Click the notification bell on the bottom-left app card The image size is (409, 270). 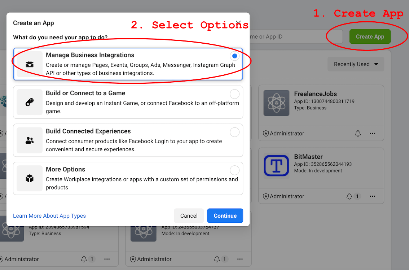click(x=84, y=259)
